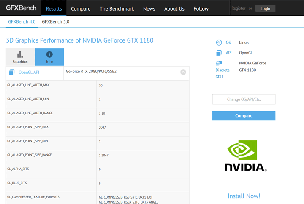Click GL_ALIASED_LINE_WIDTH_MIN row label

pos(28,99)
